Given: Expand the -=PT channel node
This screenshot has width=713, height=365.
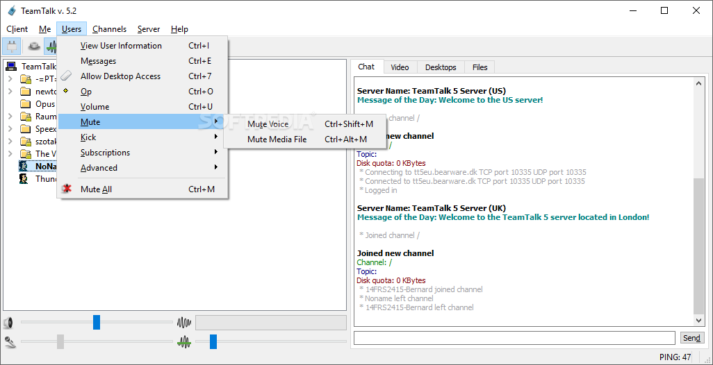Looking at the screenshot, I should coord(10,79).
